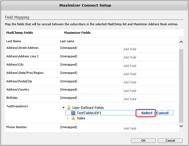The height and width of the screenshot is (146, 189).
Task: Click 'Address\Street Address' field name
Action: (x=22, y=48)
